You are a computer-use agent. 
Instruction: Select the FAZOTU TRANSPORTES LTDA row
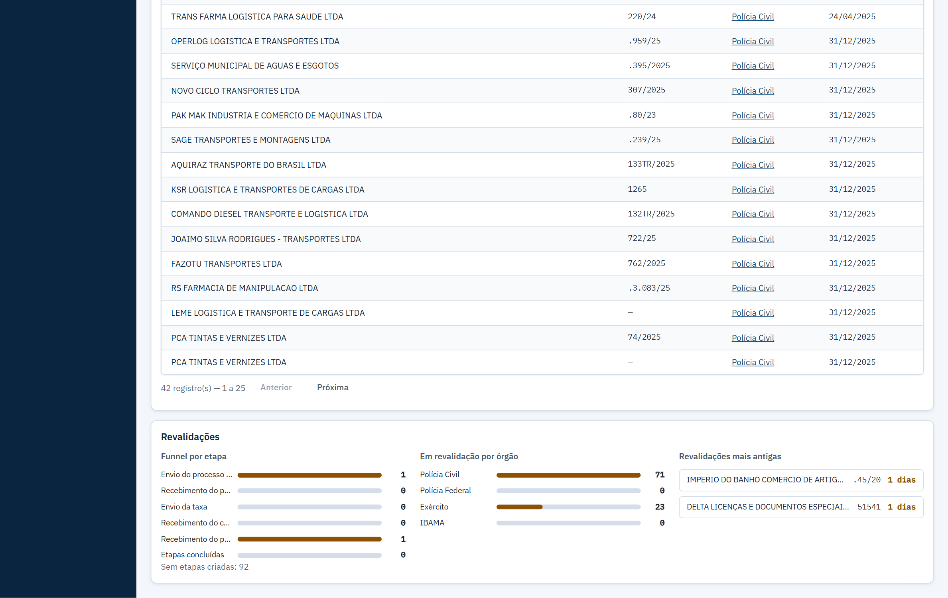coord(542,264)
